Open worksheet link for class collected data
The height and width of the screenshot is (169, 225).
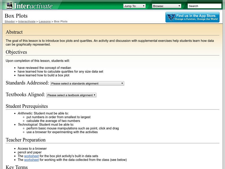coord(31,160)
